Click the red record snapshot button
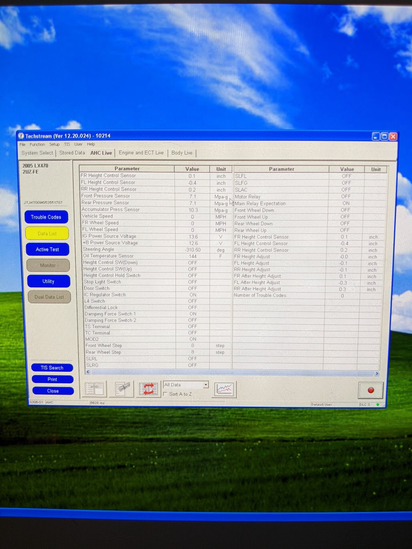 (x=371, y=390)
